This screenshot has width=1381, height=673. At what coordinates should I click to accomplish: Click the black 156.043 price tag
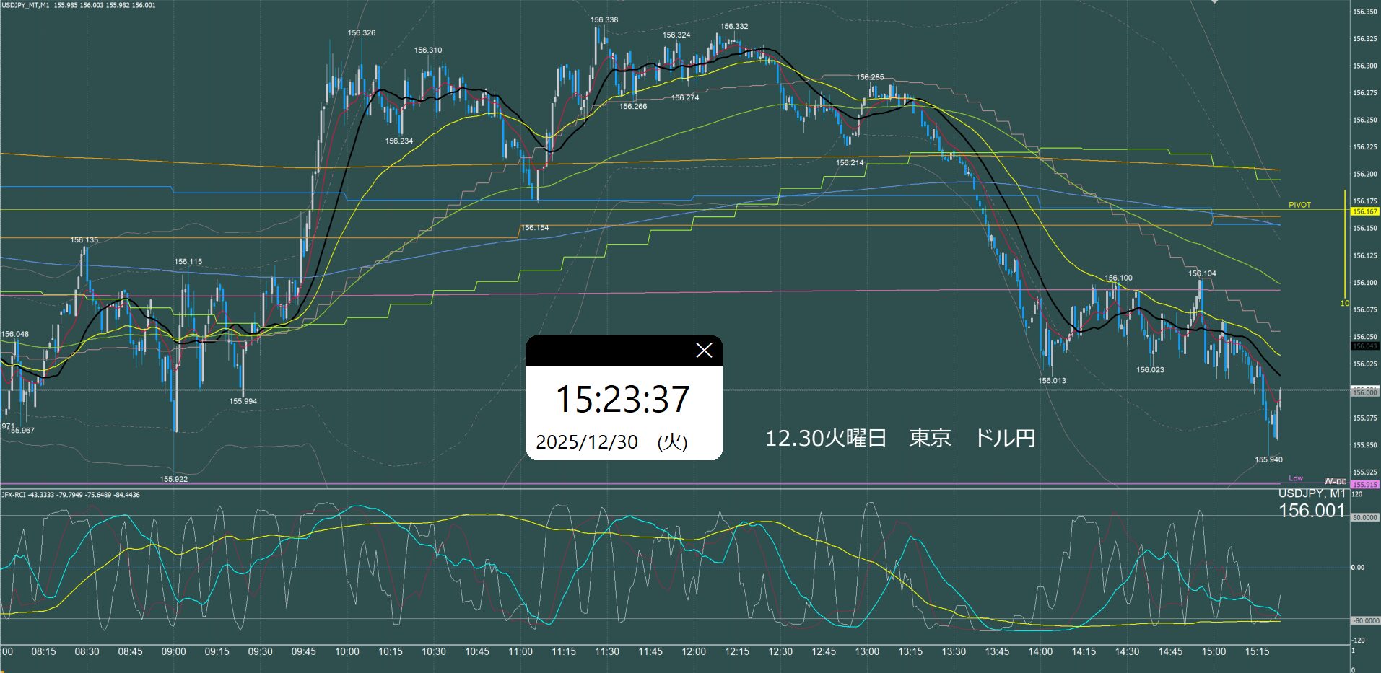pos(1364,346)
